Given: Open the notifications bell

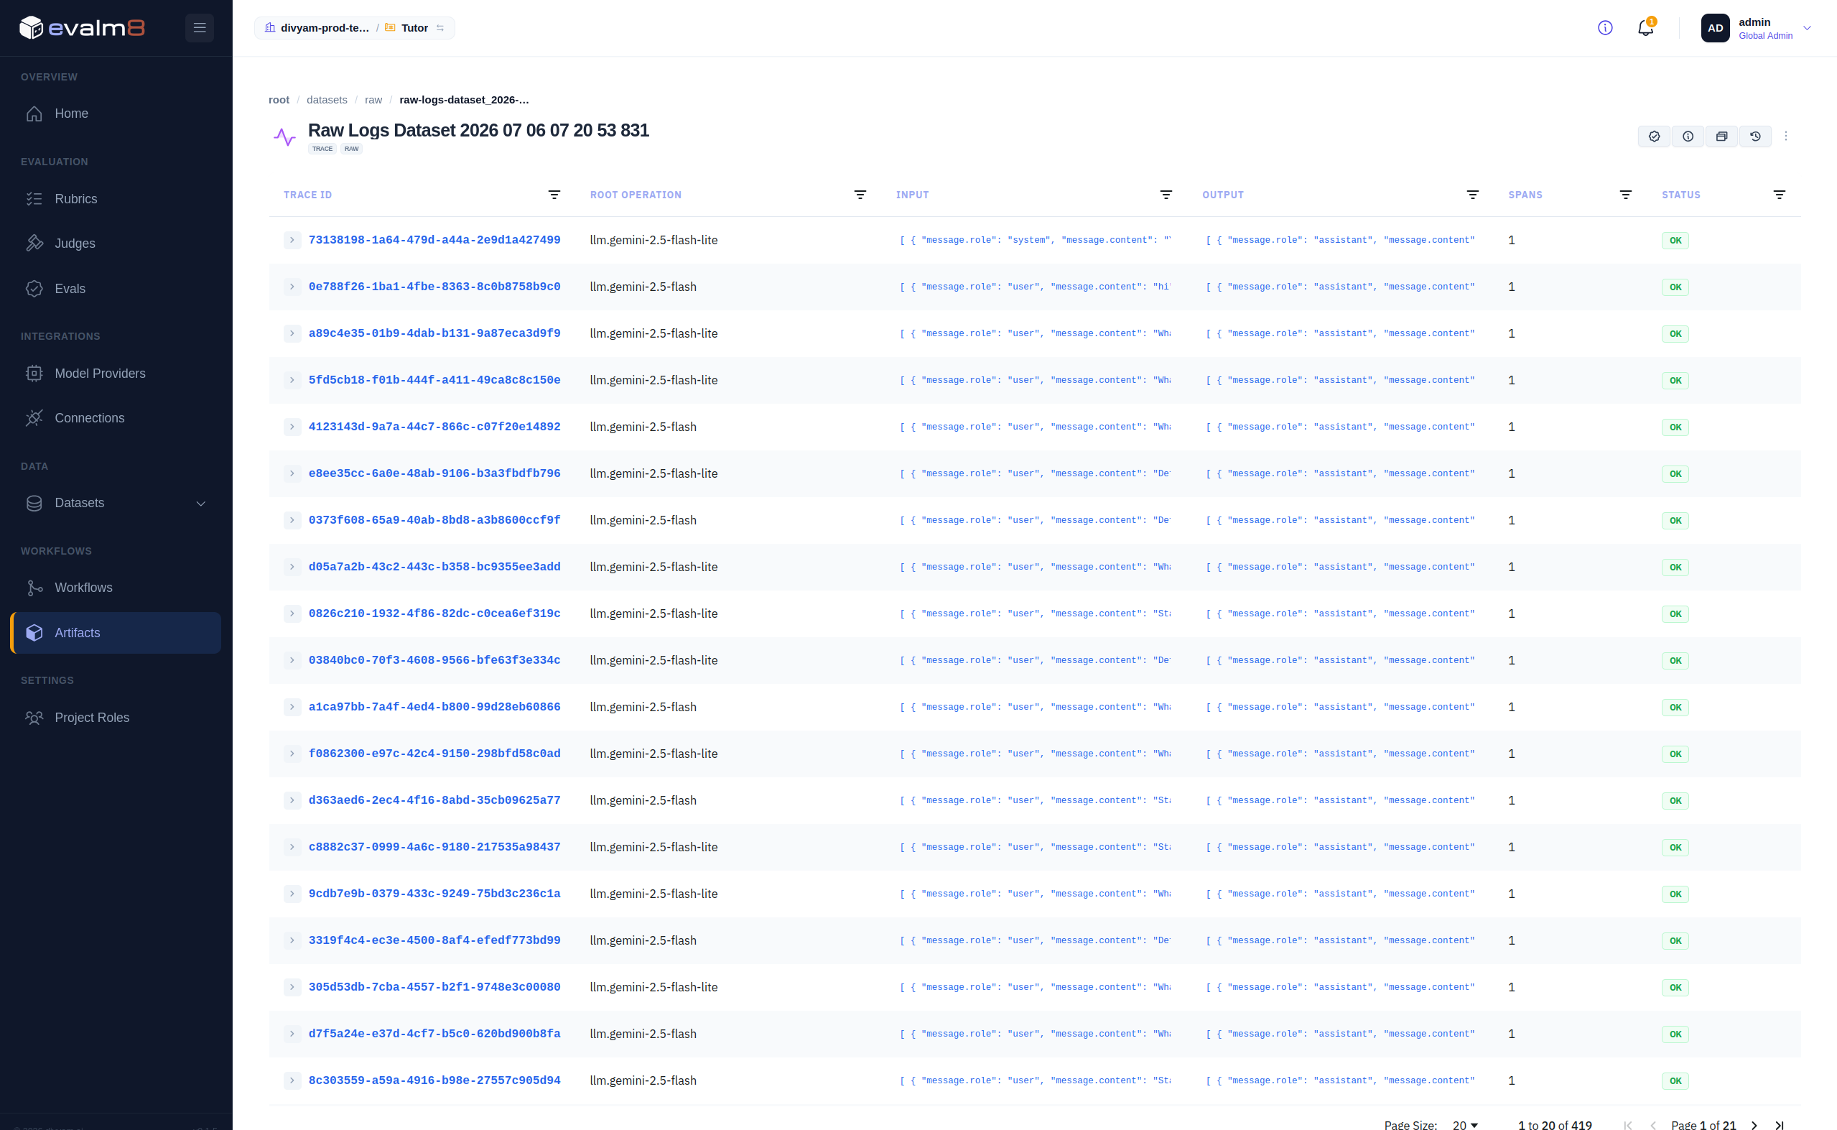Looking at the screenshot, I should click(1645, 27).
